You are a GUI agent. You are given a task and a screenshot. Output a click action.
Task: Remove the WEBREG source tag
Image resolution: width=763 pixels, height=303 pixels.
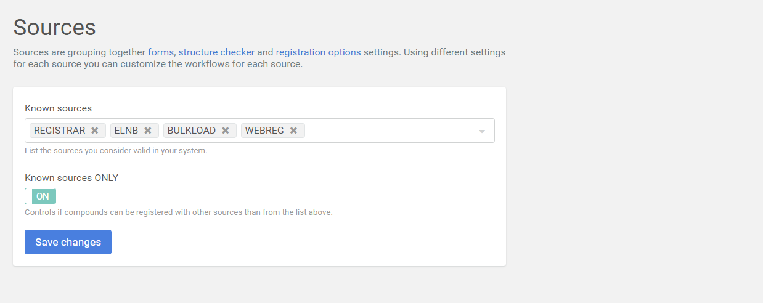click(x=294, y=131)
